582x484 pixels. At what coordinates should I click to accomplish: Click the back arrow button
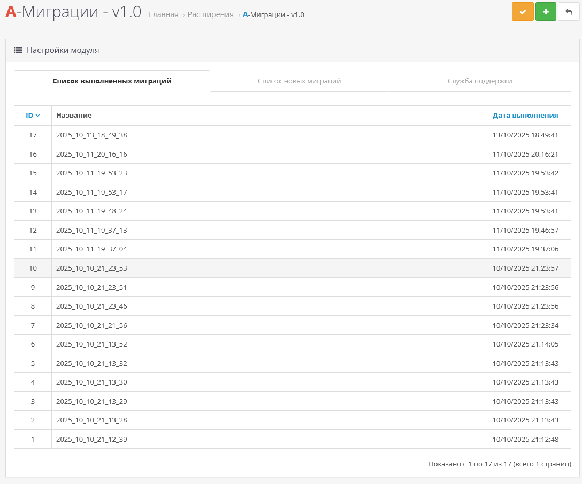coord(569,12)
